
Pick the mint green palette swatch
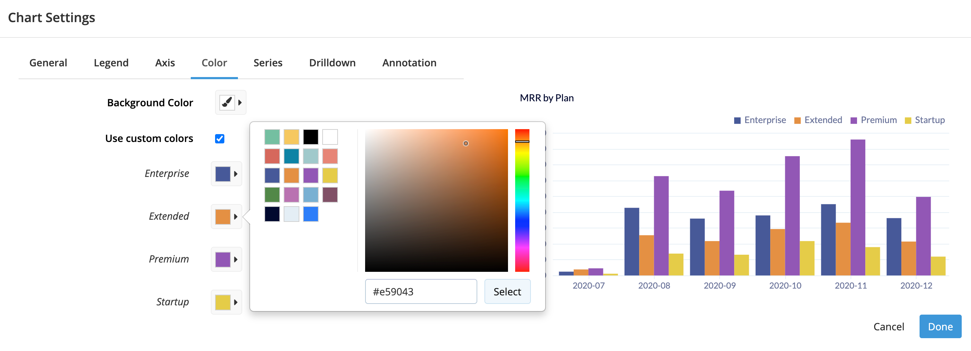pos(272,137)
